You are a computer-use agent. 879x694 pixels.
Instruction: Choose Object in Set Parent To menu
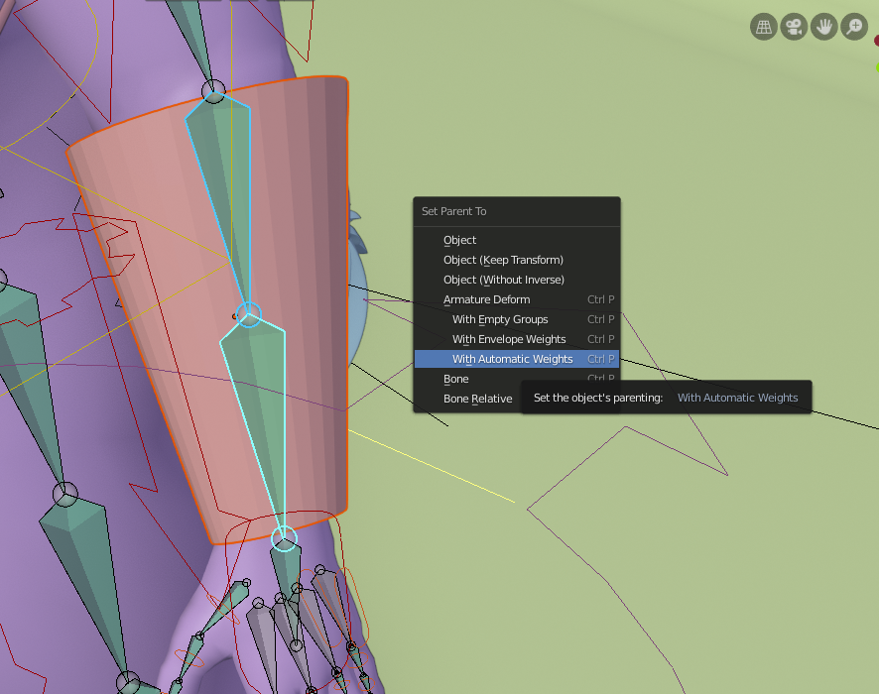(516, 240)
